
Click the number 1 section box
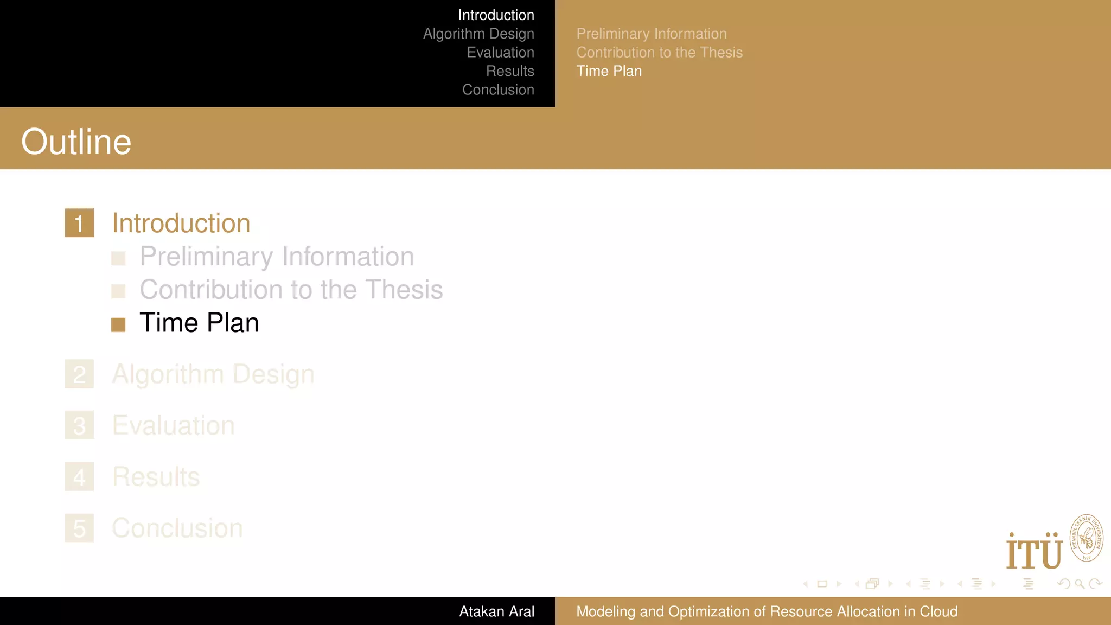pyautogui.click(x=79, y=223)
